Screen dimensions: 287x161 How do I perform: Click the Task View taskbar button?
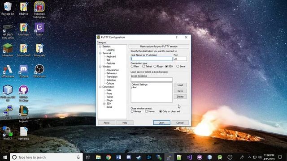point(88,157)
